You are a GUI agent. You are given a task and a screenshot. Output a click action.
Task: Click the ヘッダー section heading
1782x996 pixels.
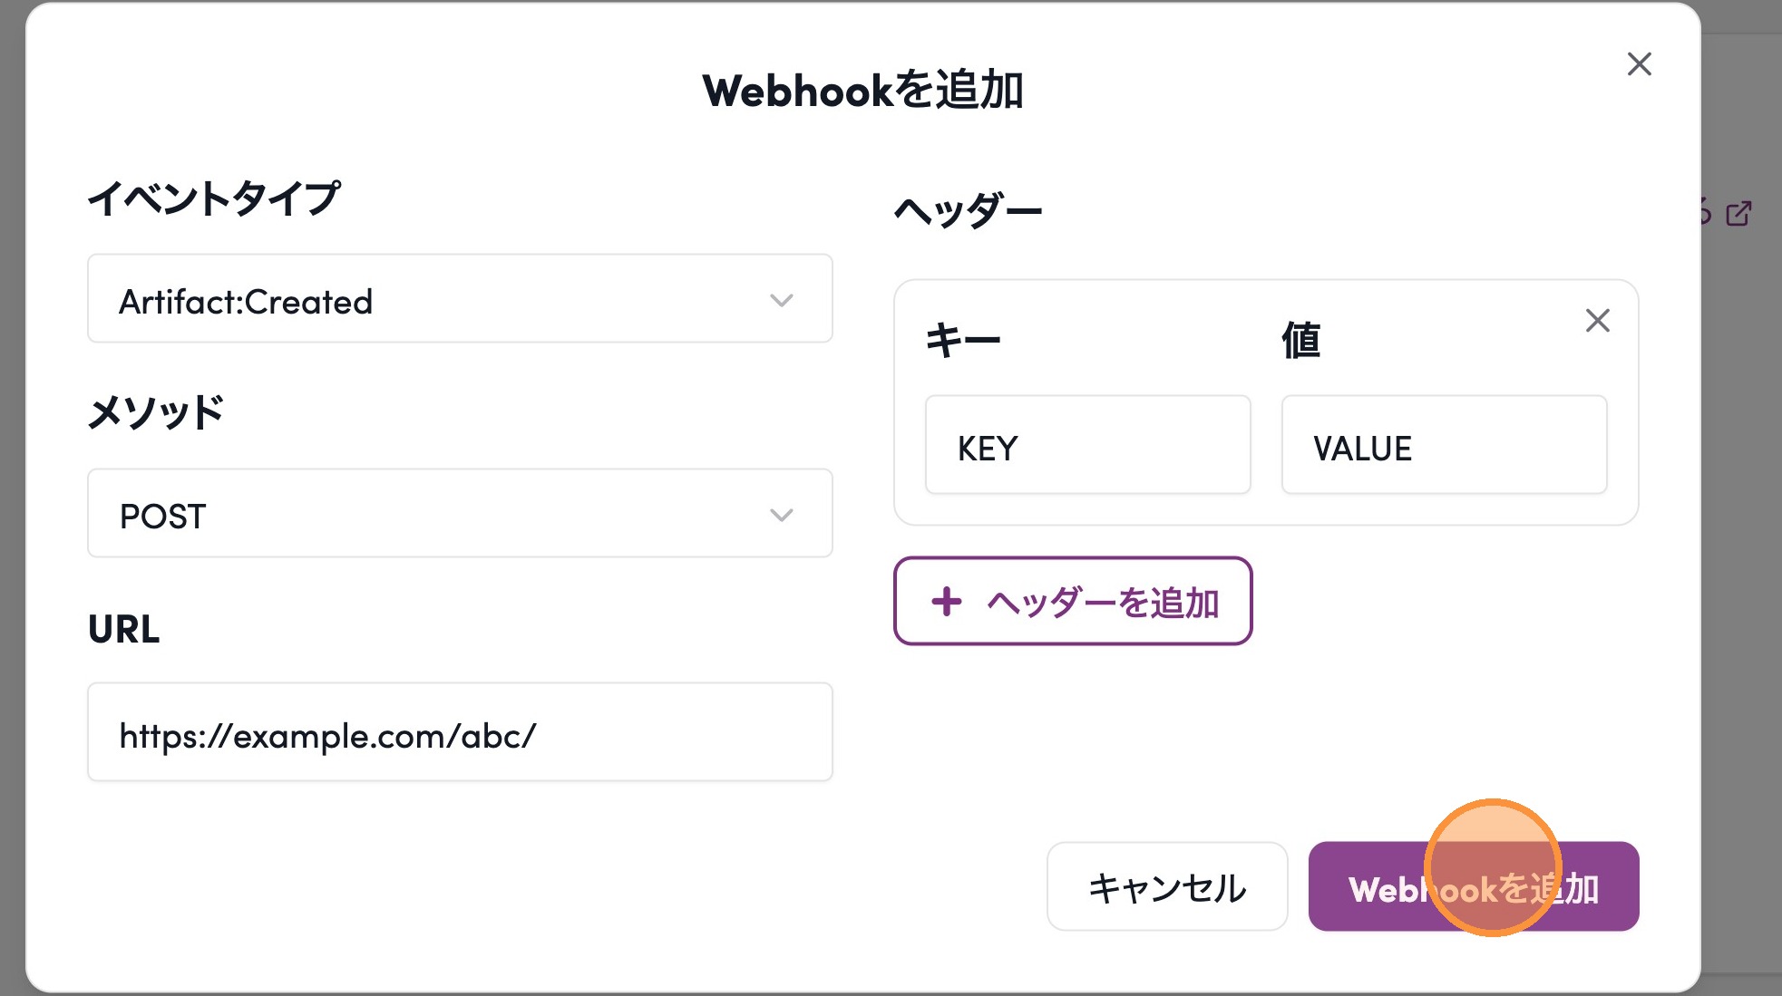(x=968, y=211)
